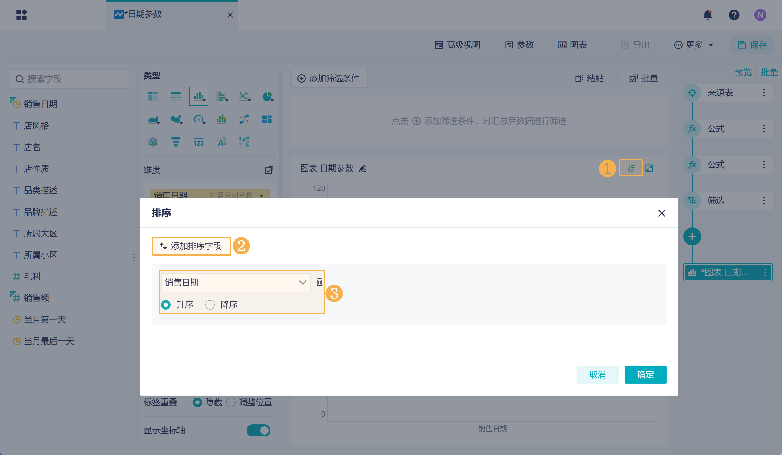The height and width of the screenshot is (455, 782).
Task: Open options for *图表-日期 step
Action: click(765, 272)
